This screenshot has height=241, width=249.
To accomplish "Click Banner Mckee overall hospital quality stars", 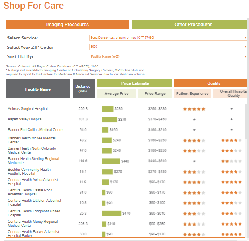I will point(231,140).
